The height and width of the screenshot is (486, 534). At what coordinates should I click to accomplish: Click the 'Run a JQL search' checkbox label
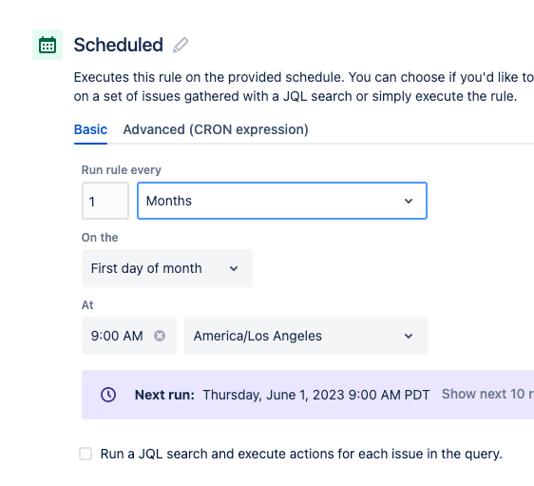coord(301,454)
